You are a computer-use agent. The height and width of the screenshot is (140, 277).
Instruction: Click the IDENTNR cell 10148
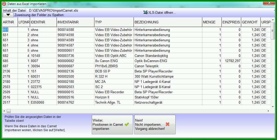click(44, 56)
